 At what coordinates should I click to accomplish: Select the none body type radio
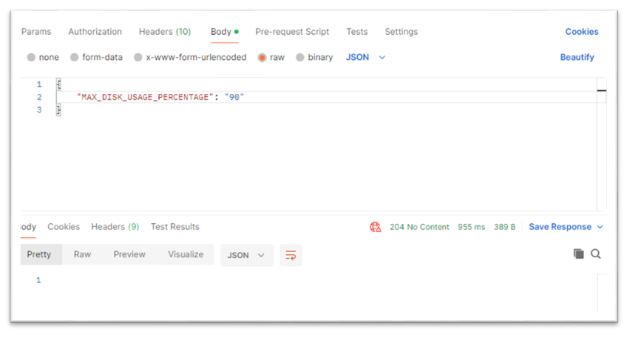point(31,58)
